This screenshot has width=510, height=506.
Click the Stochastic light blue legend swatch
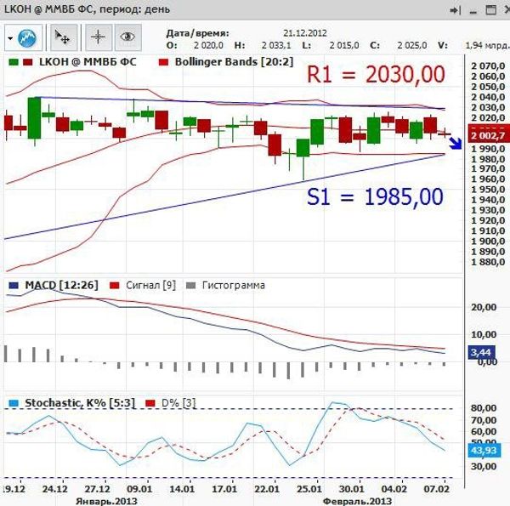(x=14, y=403)
